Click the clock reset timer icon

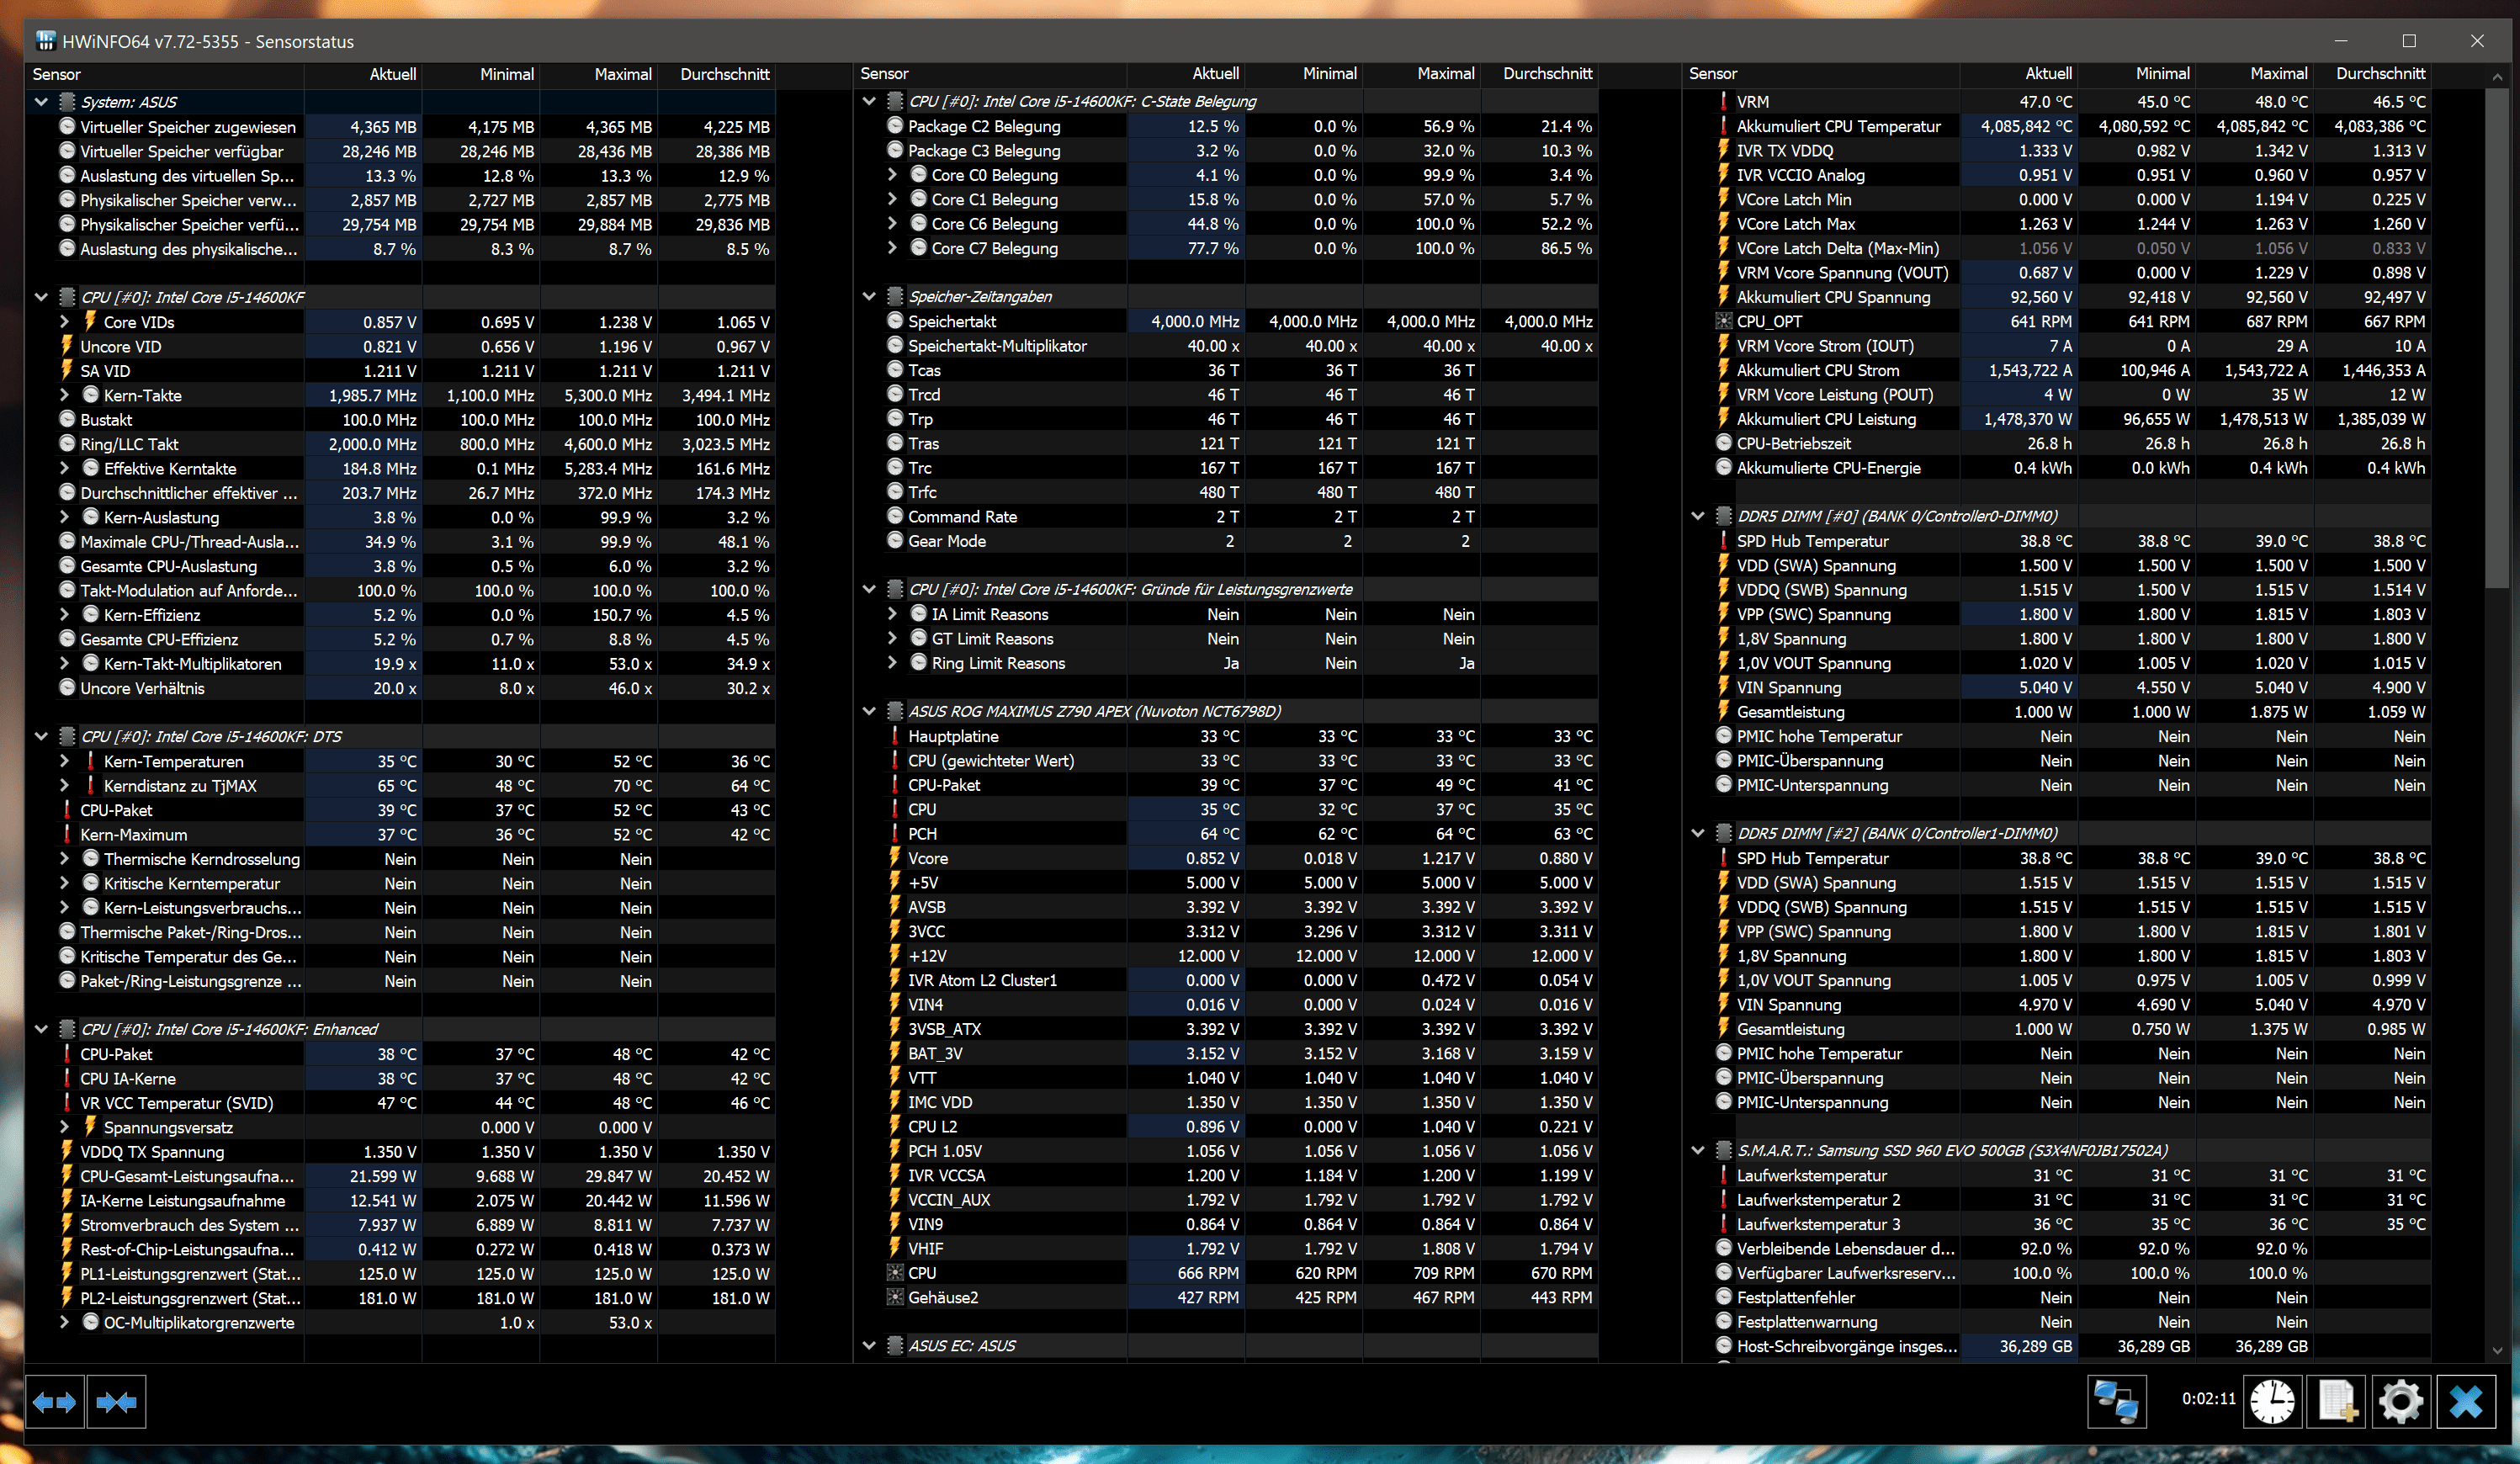pyautogui.click(x=2272, y=1401)
